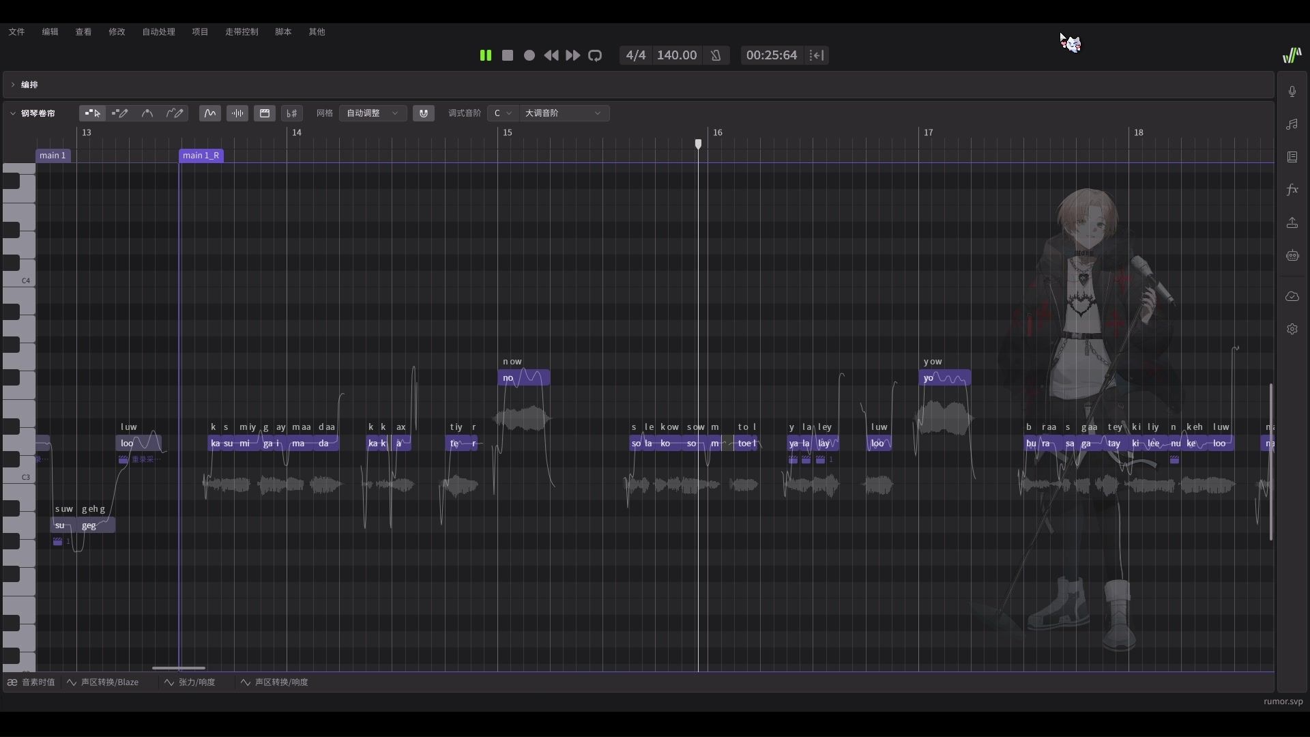The width and height of the screenshot is (1310, 737).
Task: Toggle waveform display in piano roll
Action: point(237,113)
